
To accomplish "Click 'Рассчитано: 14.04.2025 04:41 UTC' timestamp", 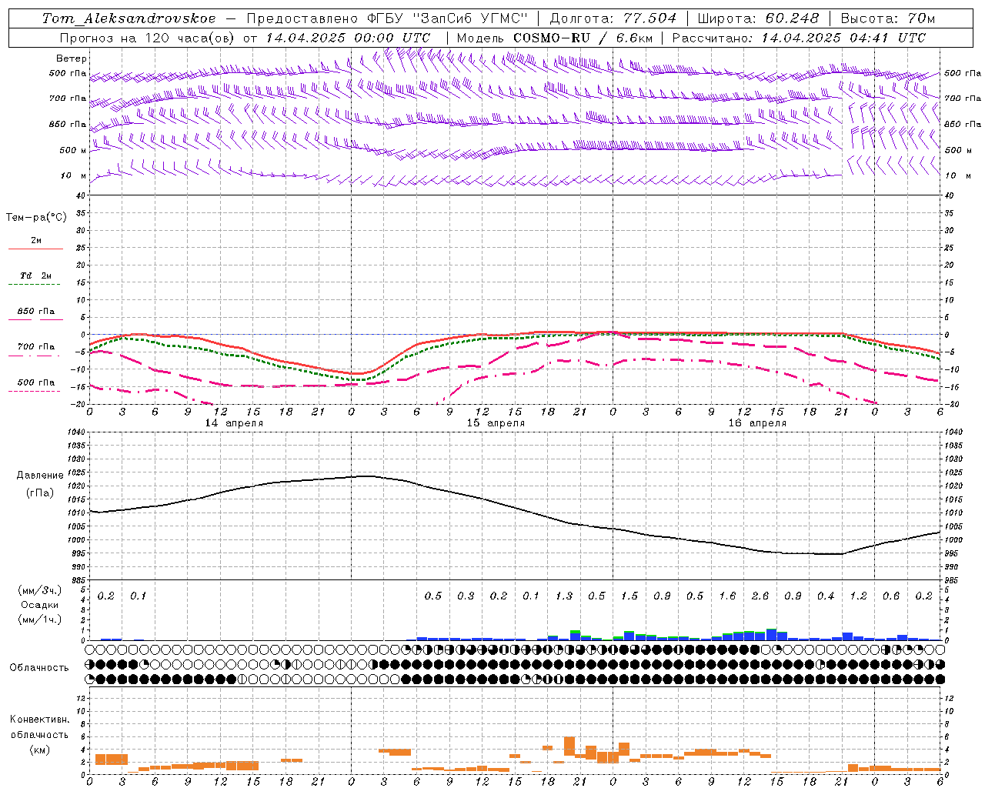I will (x=799, y=38).
